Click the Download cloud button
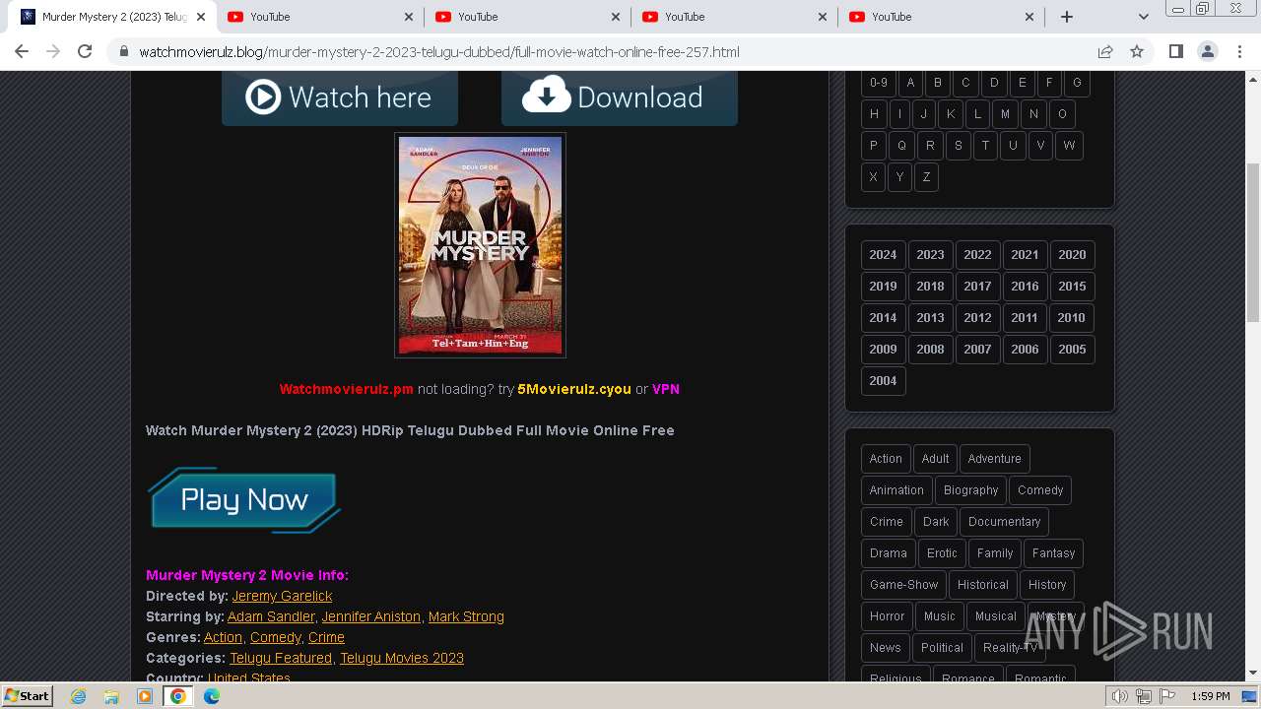 [x=619, y=97]
